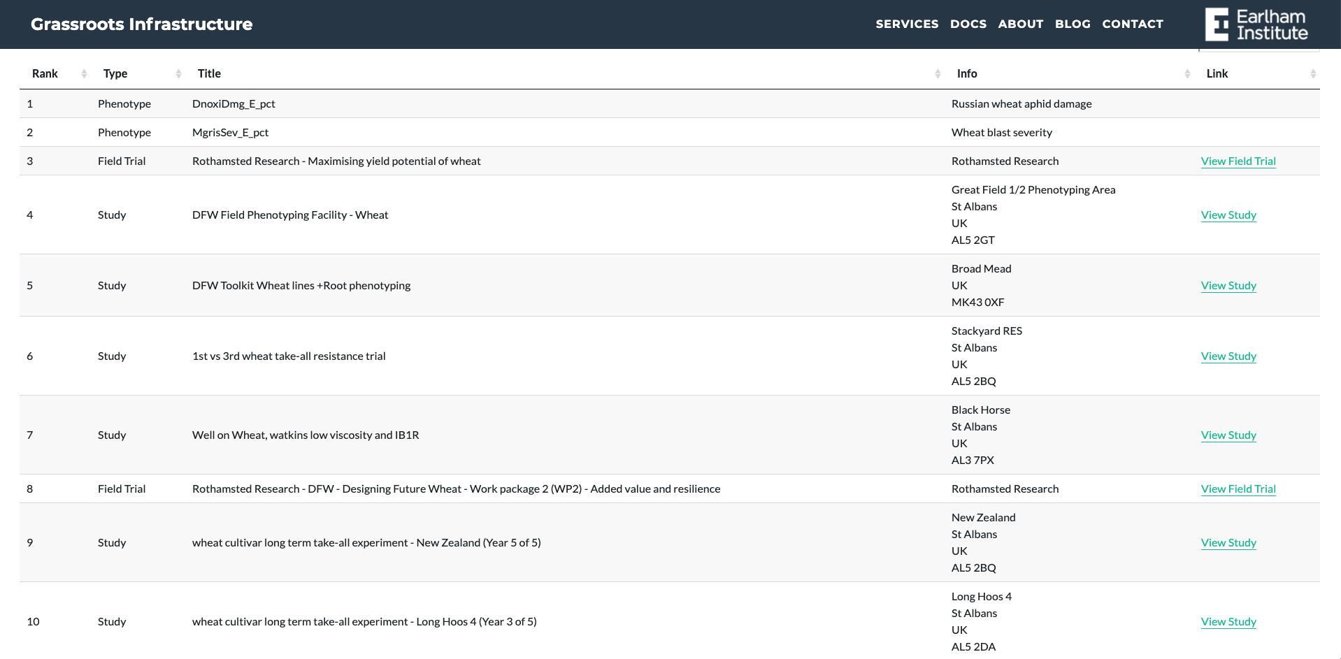Click the Russian wheat aphid damage text
The image size is (1341, 659).
(x=1021, y=103)
